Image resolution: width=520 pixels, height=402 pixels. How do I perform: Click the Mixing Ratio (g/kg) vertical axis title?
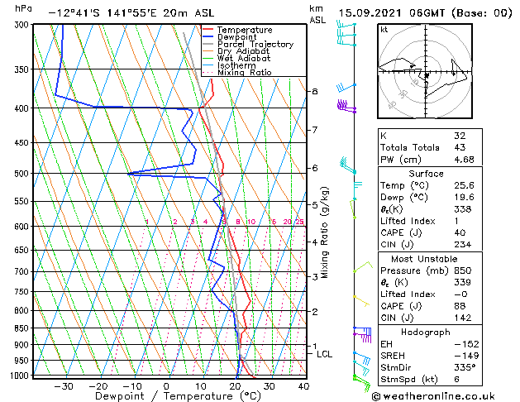tap(325, 232)
